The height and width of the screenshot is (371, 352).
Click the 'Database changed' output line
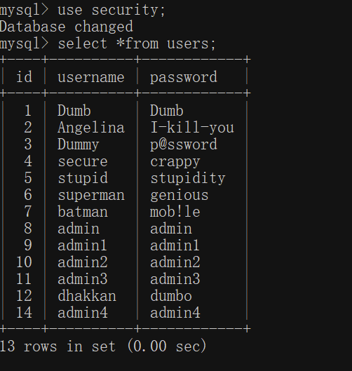(66, 27)
